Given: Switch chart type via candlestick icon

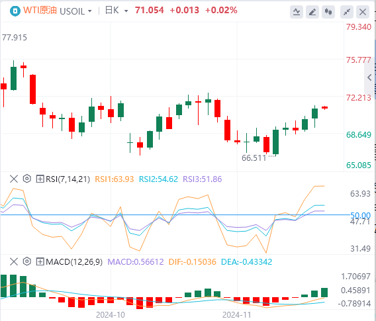Looking at the screenshot, I should (328, 12).
